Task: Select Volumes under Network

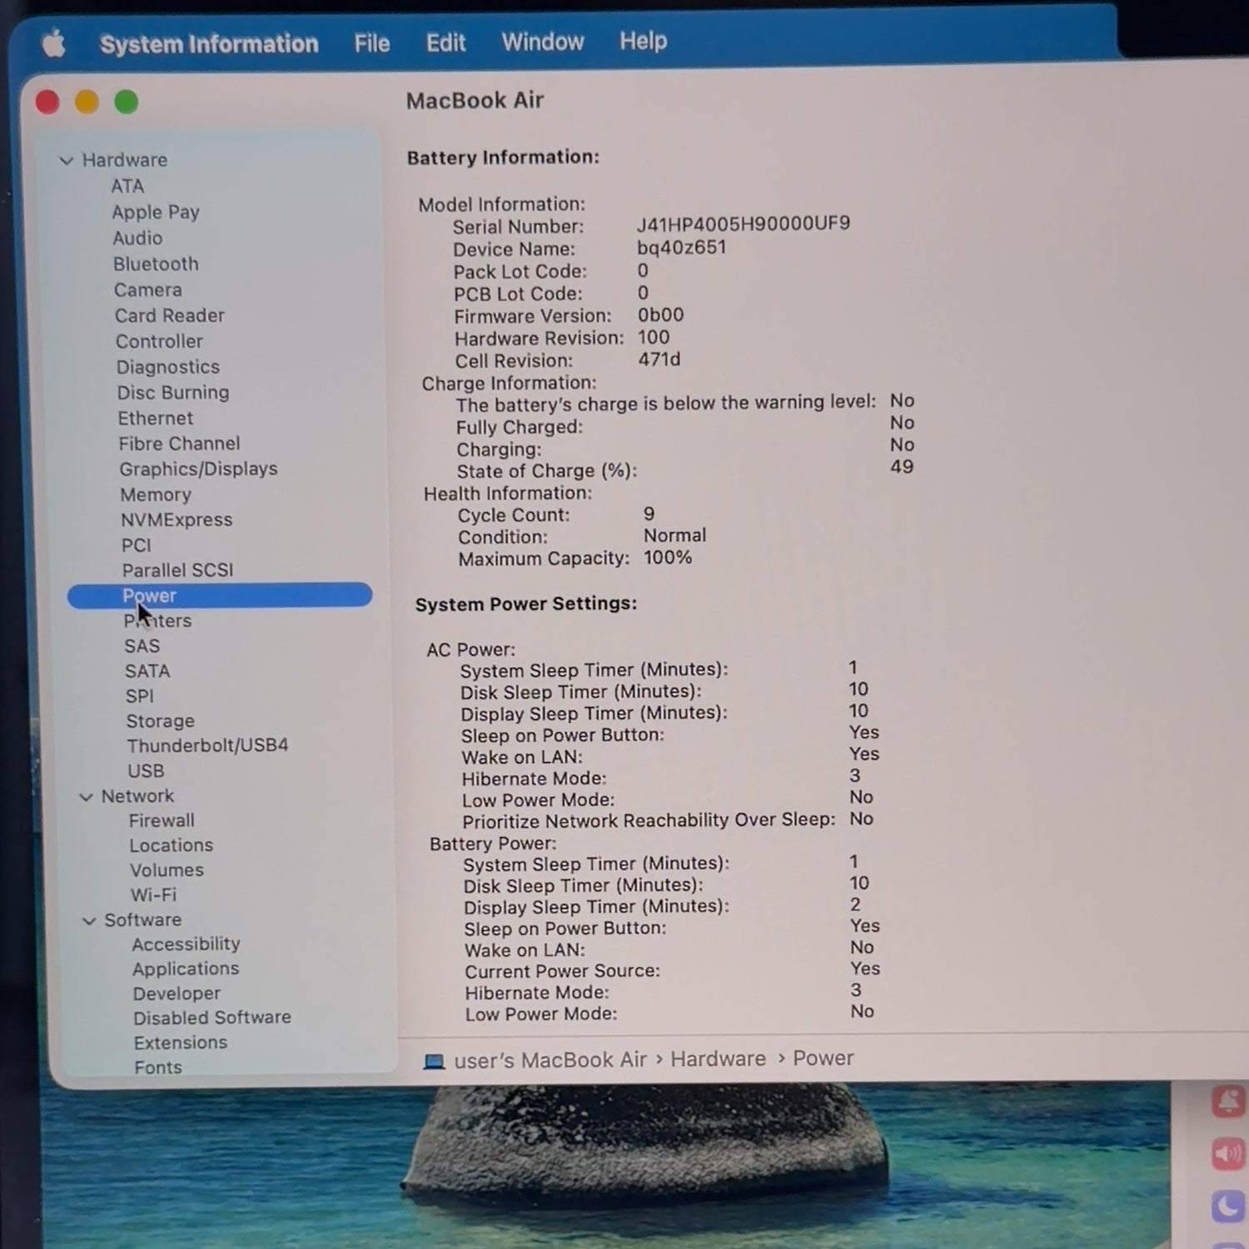Action: click(167, 870)
